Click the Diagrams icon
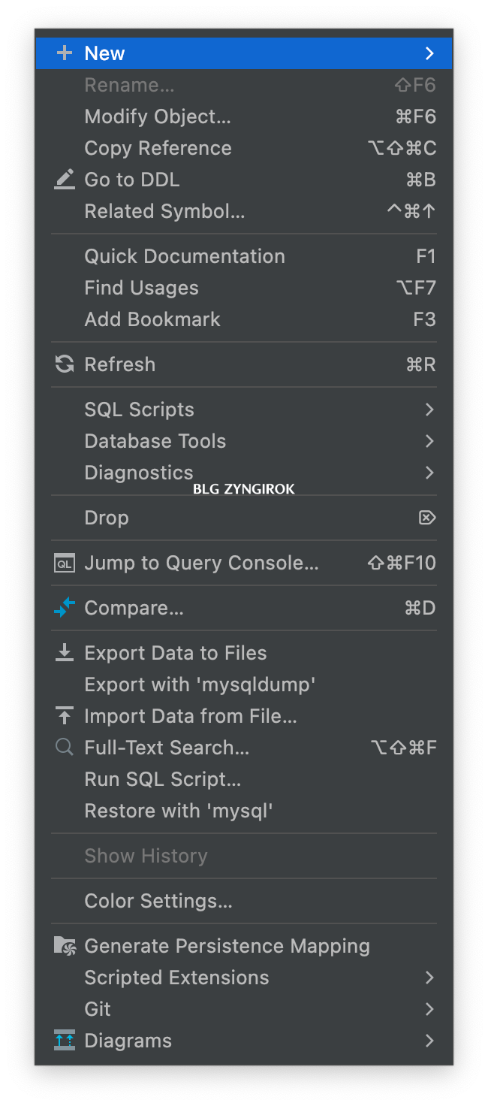Image resolution: width=488 pixels, height=1106 pixels. coord(65,1041)
